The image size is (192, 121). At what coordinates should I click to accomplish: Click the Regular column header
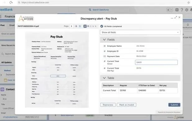123,85
